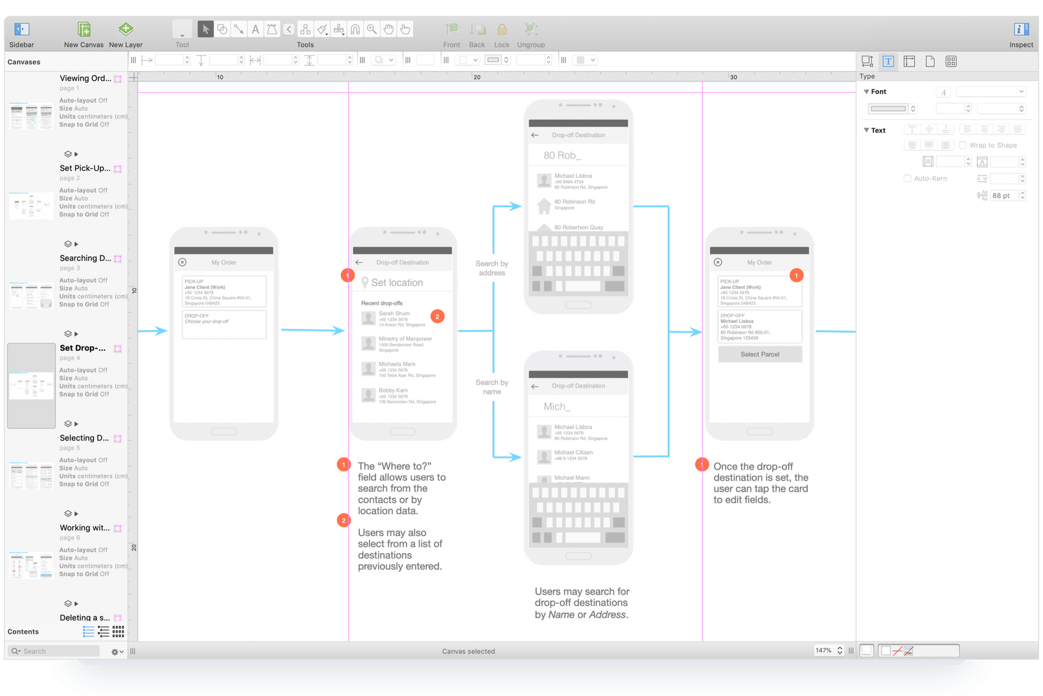Open the Tool selector dropdown
This screenshot has height=696, width=1043.
coord(182,29)
